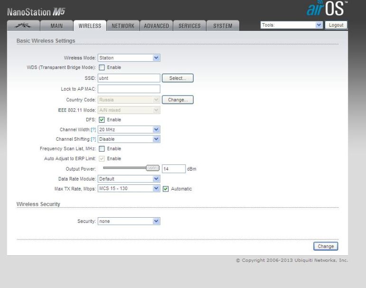Go to the SYSTEM tab
366x288 pixels.
coord(222,26)
